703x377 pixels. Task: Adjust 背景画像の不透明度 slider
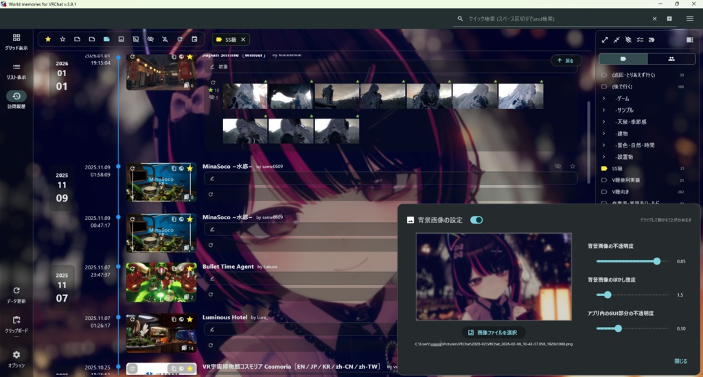click(x=632, y=261)
